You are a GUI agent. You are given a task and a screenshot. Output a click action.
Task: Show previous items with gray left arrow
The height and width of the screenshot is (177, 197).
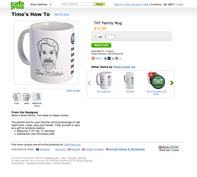(x=89, y=83)
